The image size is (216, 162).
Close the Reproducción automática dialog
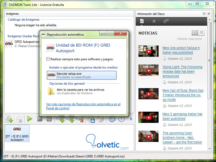[120, 33]
